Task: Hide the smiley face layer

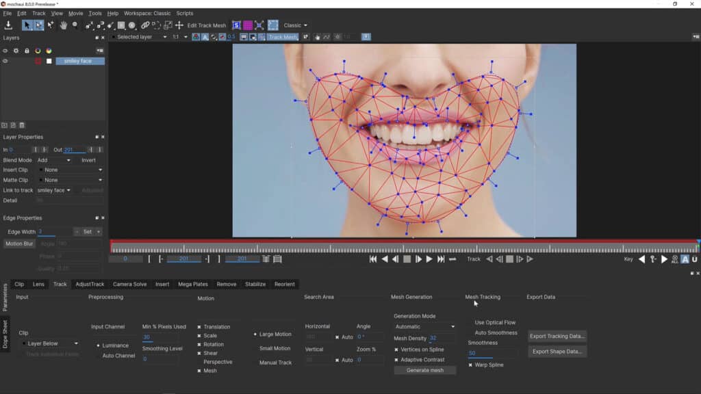Action: [5, 61]
